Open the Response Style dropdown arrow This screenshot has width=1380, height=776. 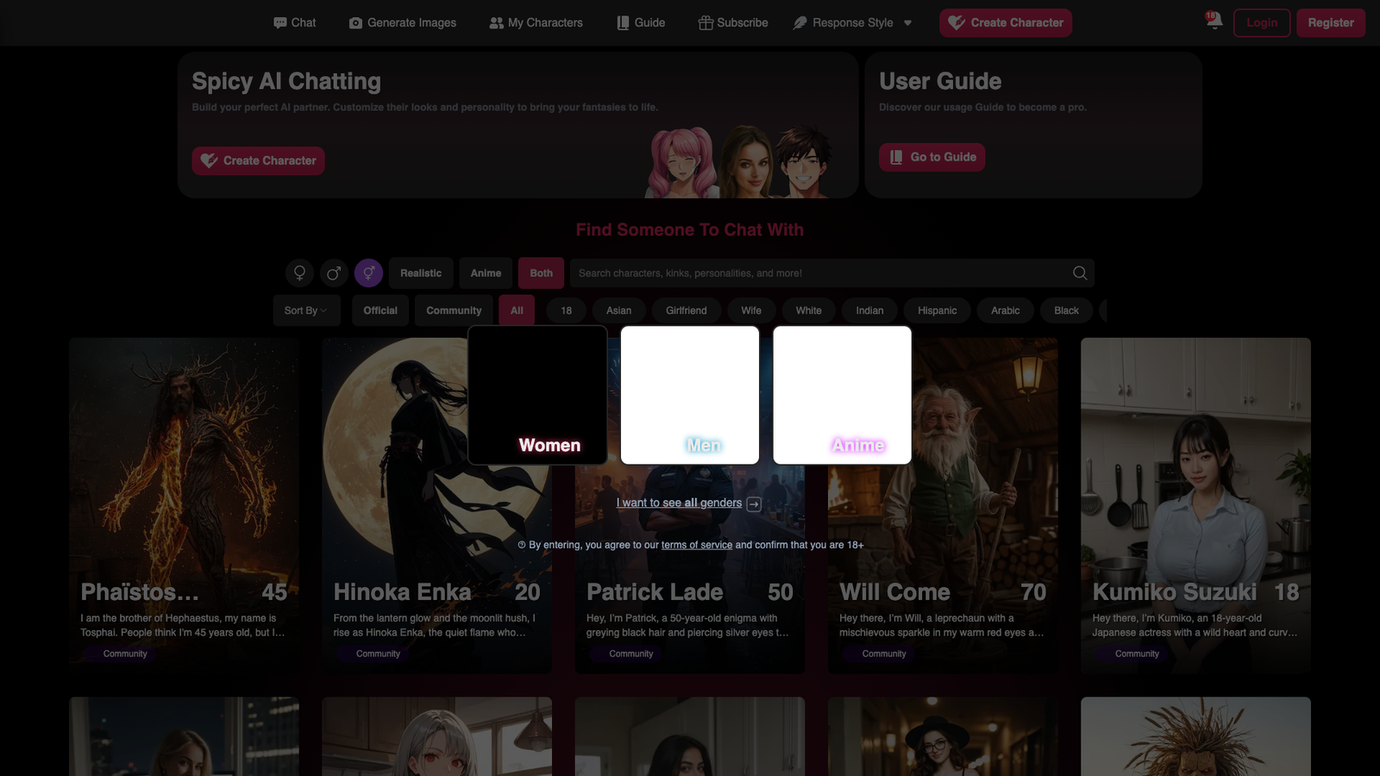click(907, 23)
